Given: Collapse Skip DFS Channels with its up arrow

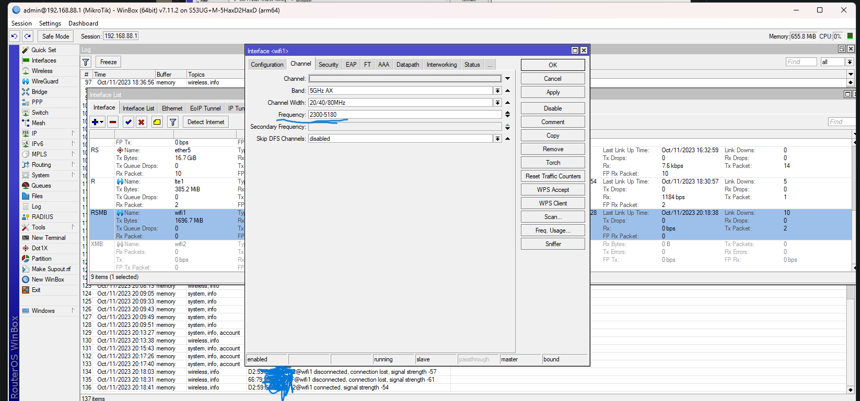Looking at the screenshot, I should point(507,139).
